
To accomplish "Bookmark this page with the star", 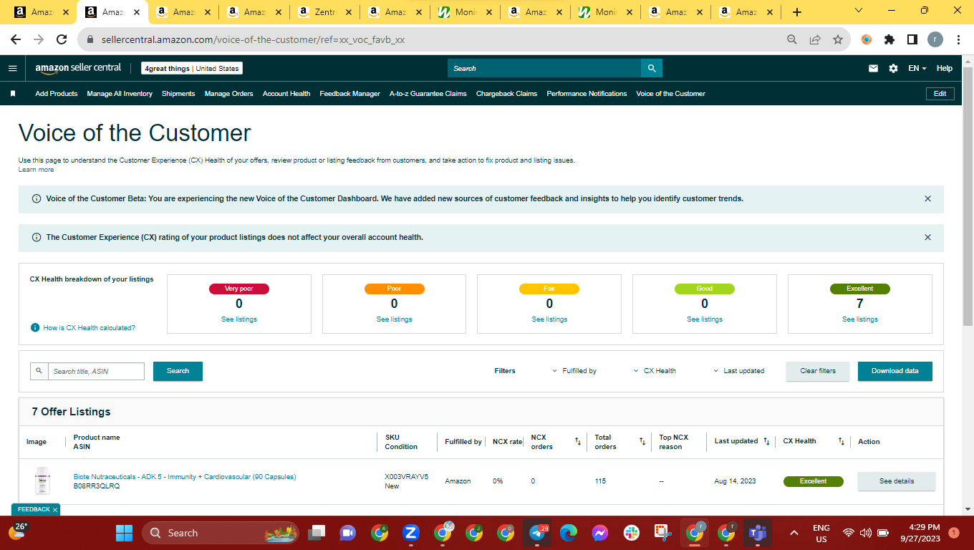I will pyautogui.click(x=838, y=40).
